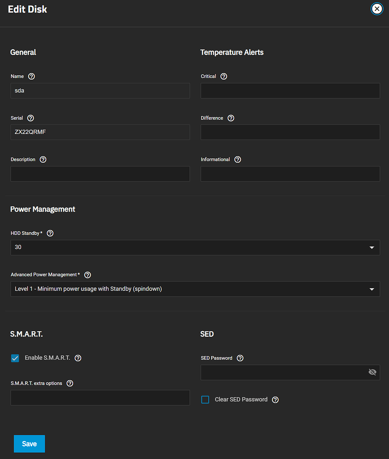Open the HDD Standby dropdown
389x459 pixels.
(195, 247)
